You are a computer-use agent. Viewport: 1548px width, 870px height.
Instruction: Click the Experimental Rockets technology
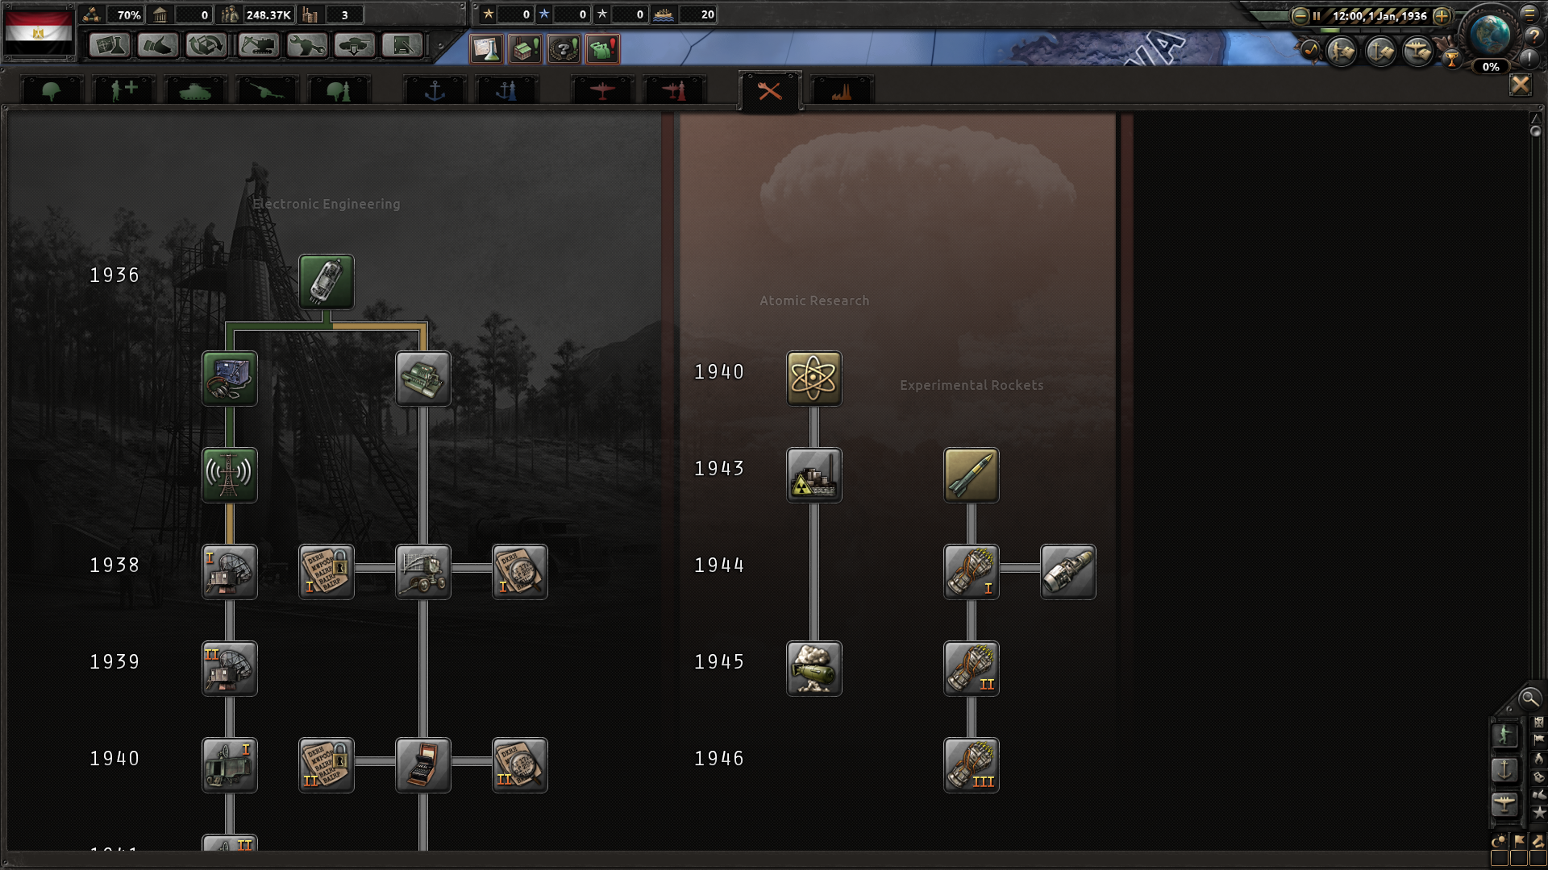pyautogui.click(x=971, y=474)
